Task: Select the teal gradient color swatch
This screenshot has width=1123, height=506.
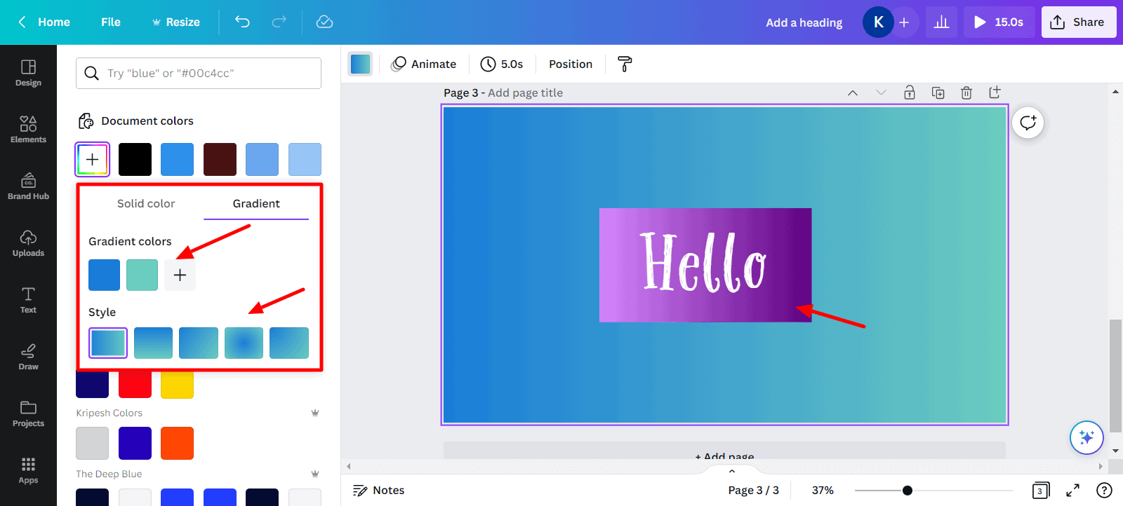Action: (142, 275)
